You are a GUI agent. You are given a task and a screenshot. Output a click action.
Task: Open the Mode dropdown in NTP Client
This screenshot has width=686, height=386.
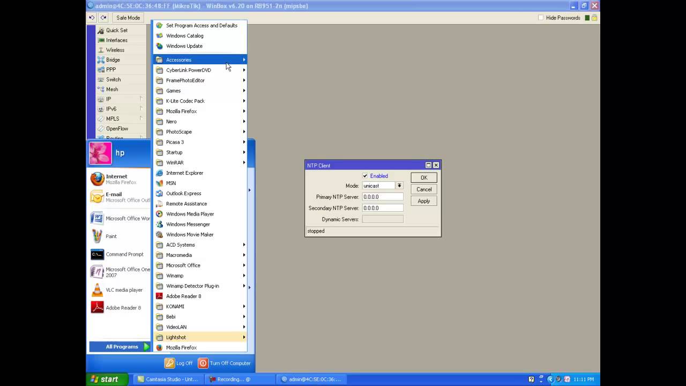pos(399,185)
